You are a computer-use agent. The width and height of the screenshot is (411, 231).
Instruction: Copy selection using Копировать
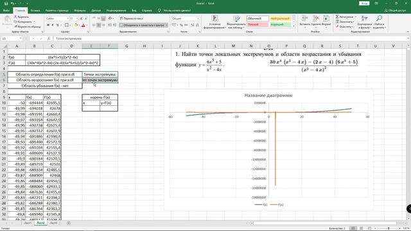pos(23,22)
